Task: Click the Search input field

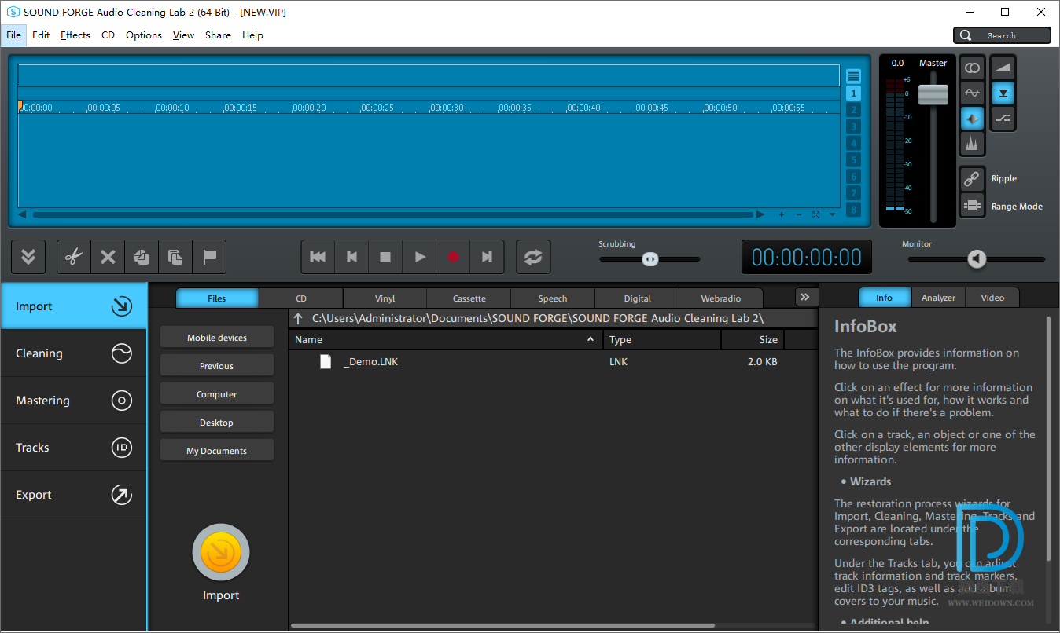Action: tap(1002, 35)
